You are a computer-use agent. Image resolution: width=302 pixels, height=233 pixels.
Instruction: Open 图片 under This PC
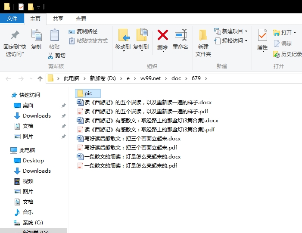click(24, 191)
